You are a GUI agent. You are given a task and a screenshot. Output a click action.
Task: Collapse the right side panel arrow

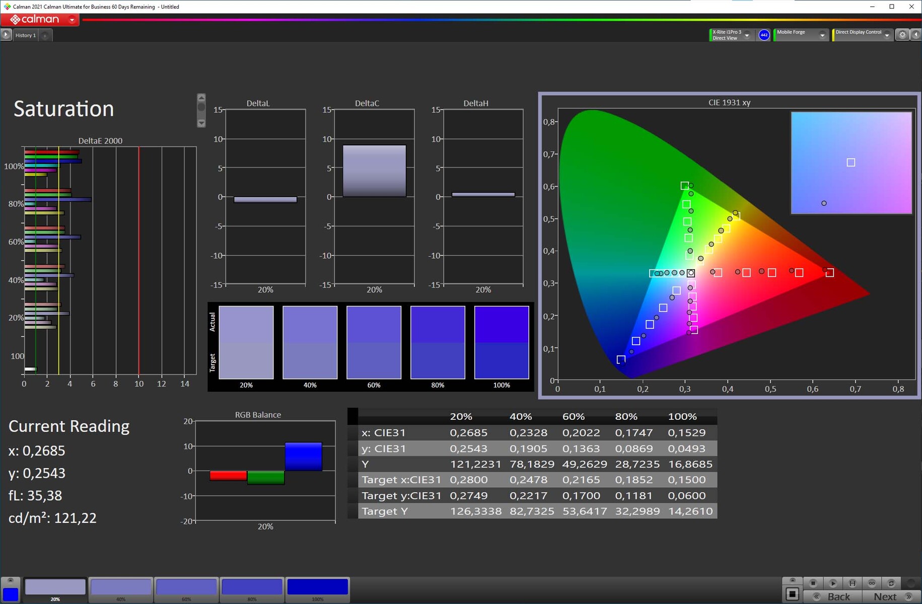(x=916, y=35)
